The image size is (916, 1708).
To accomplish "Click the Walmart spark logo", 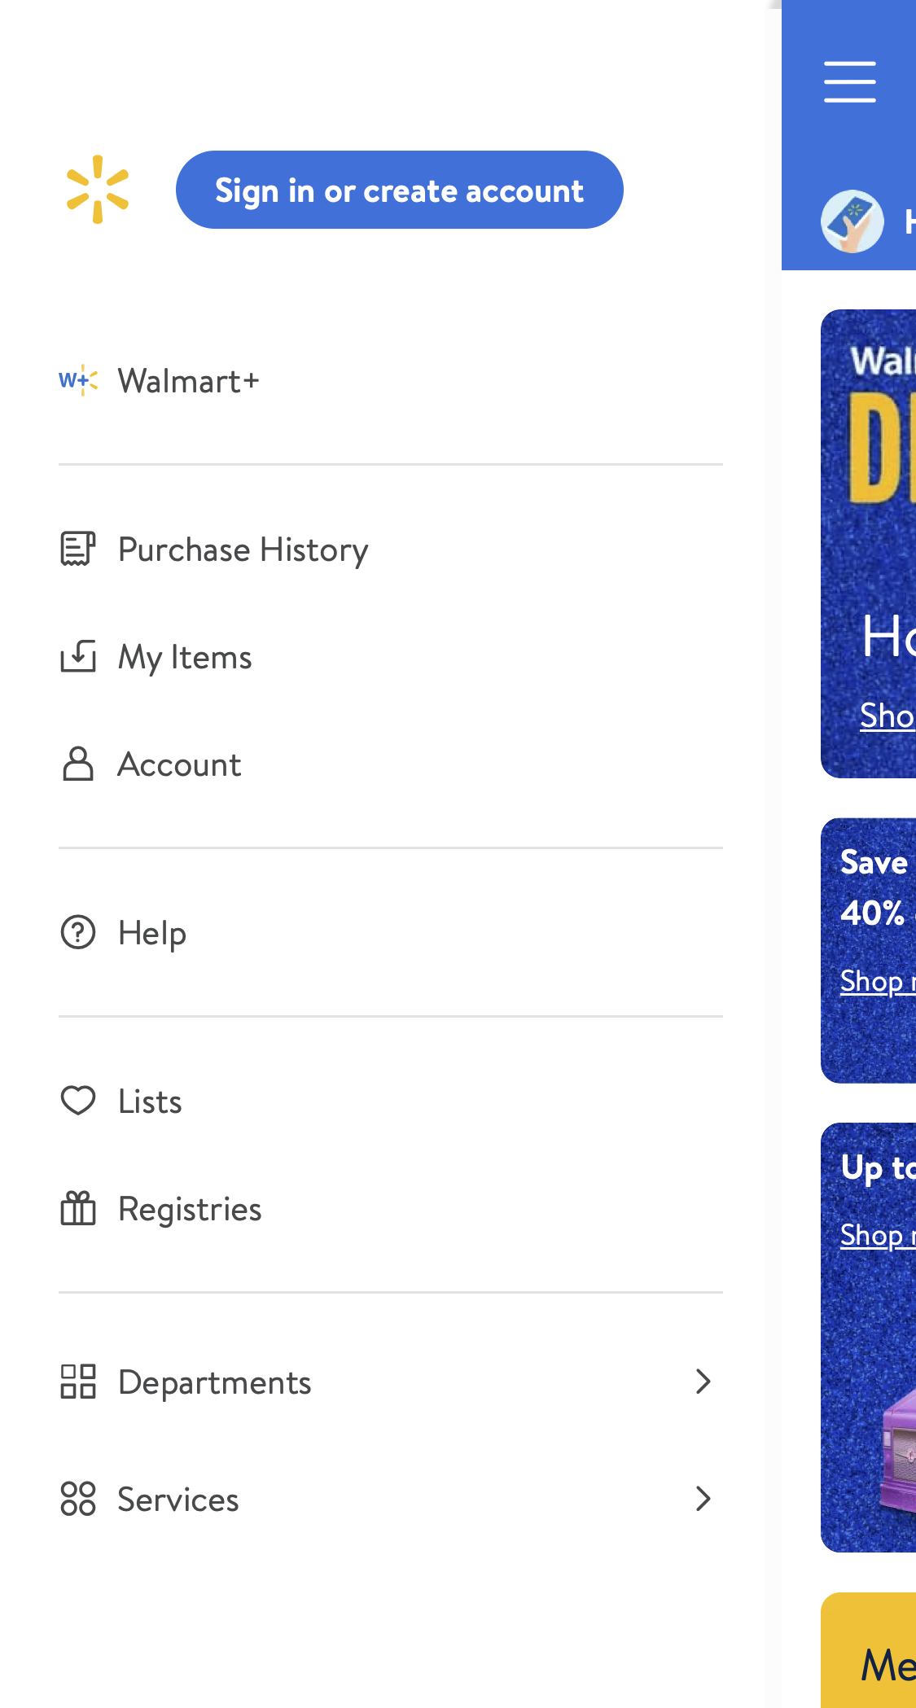I will point(98,190).
